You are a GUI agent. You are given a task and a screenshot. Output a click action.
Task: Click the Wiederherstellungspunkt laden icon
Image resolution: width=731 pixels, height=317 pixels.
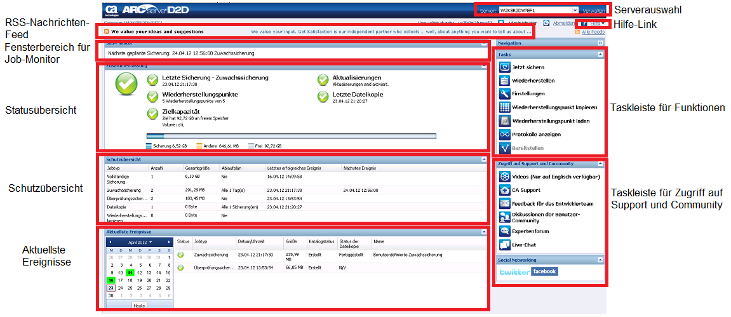pos(505,121)
